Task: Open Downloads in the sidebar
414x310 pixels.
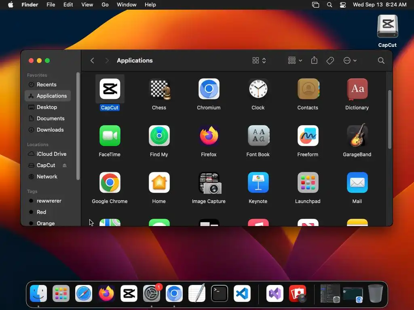Action: tap(48, 130)
